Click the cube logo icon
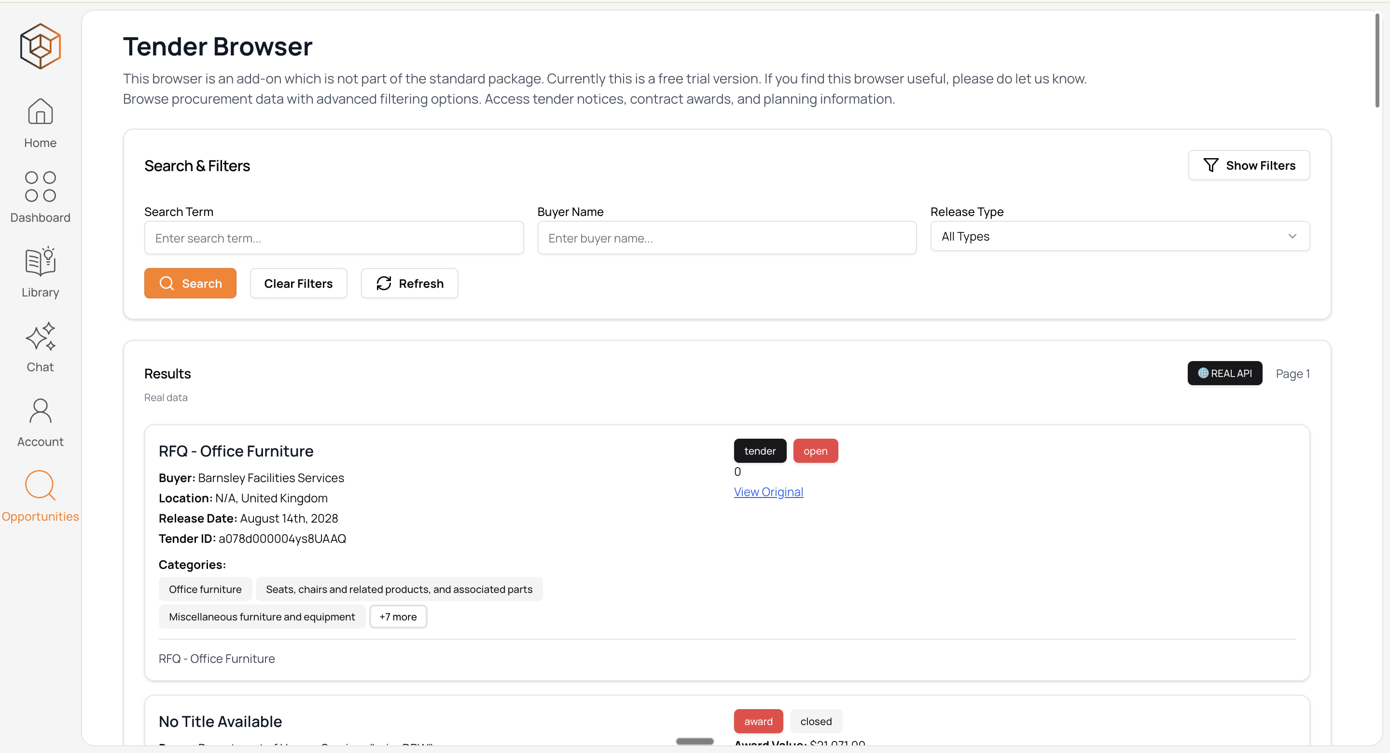The image size is (1390, 753). click(41, 46)
